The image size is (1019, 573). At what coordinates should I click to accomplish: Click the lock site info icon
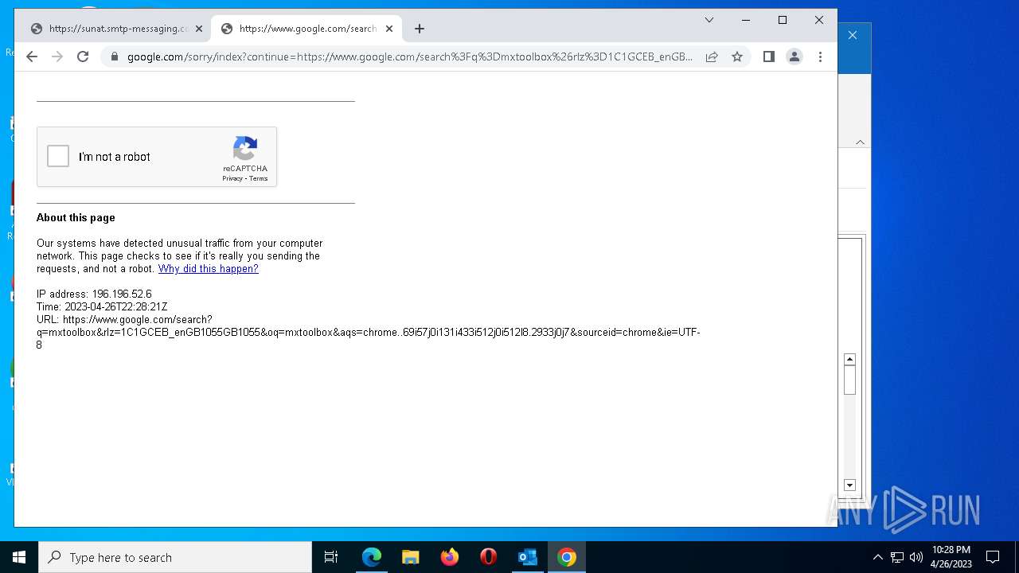115,57
